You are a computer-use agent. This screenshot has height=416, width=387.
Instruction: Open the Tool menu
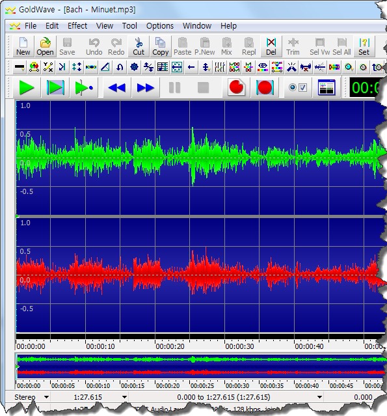[129, 26]
